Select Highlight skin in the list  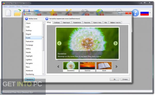point(34,56)
